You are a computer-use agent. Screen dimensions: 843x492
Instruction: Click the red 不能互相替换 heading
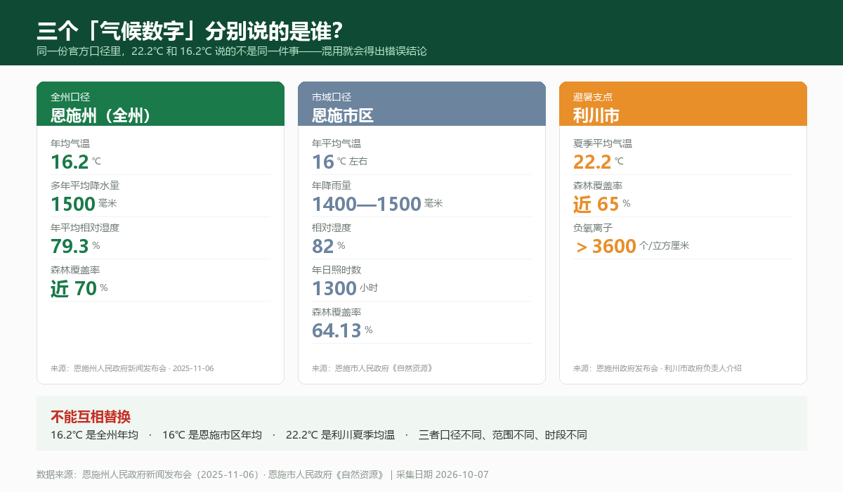[x=91, y=417]
